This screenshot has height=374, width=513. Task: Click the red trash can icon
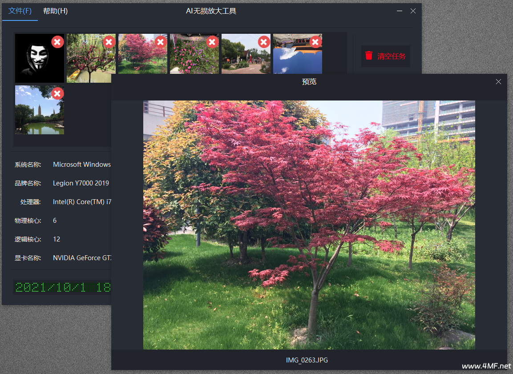tap(369, 56)
